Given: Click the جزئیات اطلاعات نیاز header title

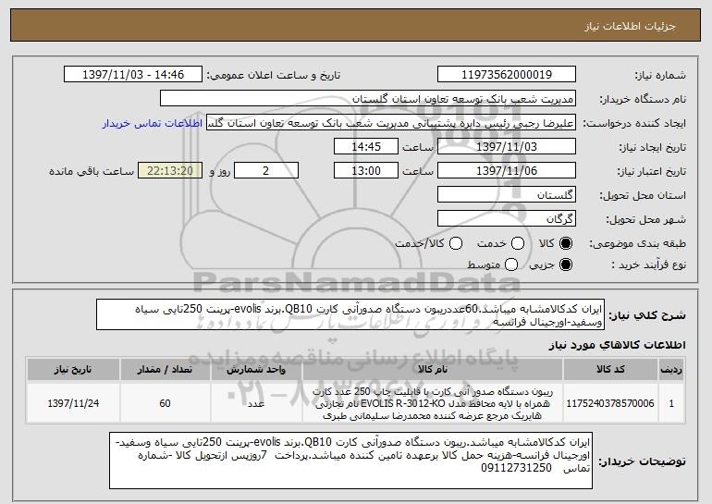Looking at the screenshot, I should point(630,26).
